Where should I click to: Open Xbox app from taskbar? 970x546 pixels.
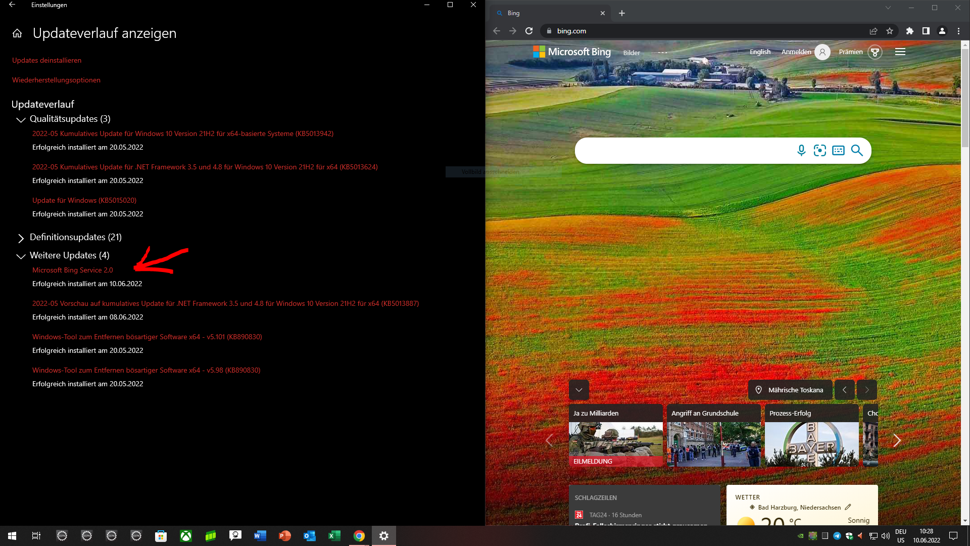click(x=186, y=536)
